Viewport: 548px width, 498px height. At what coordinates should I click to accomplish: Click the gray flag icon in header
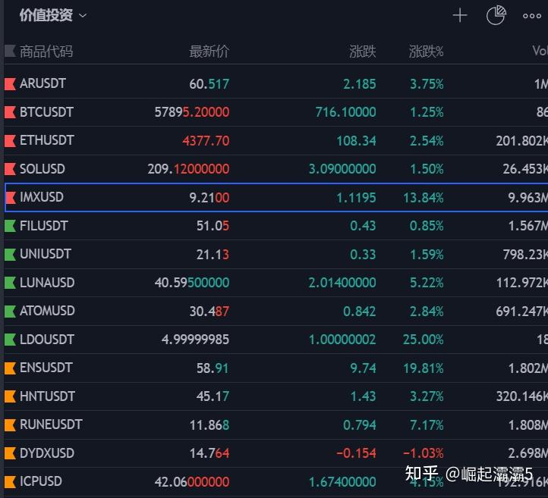(x=10, y=51)
